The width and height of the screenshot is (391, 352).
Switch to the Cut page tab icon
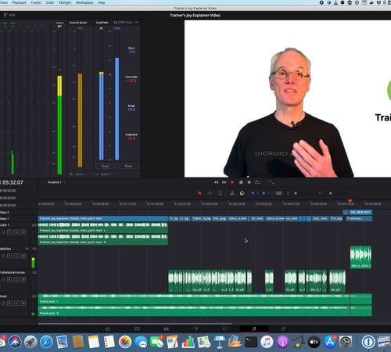point(137,329)
